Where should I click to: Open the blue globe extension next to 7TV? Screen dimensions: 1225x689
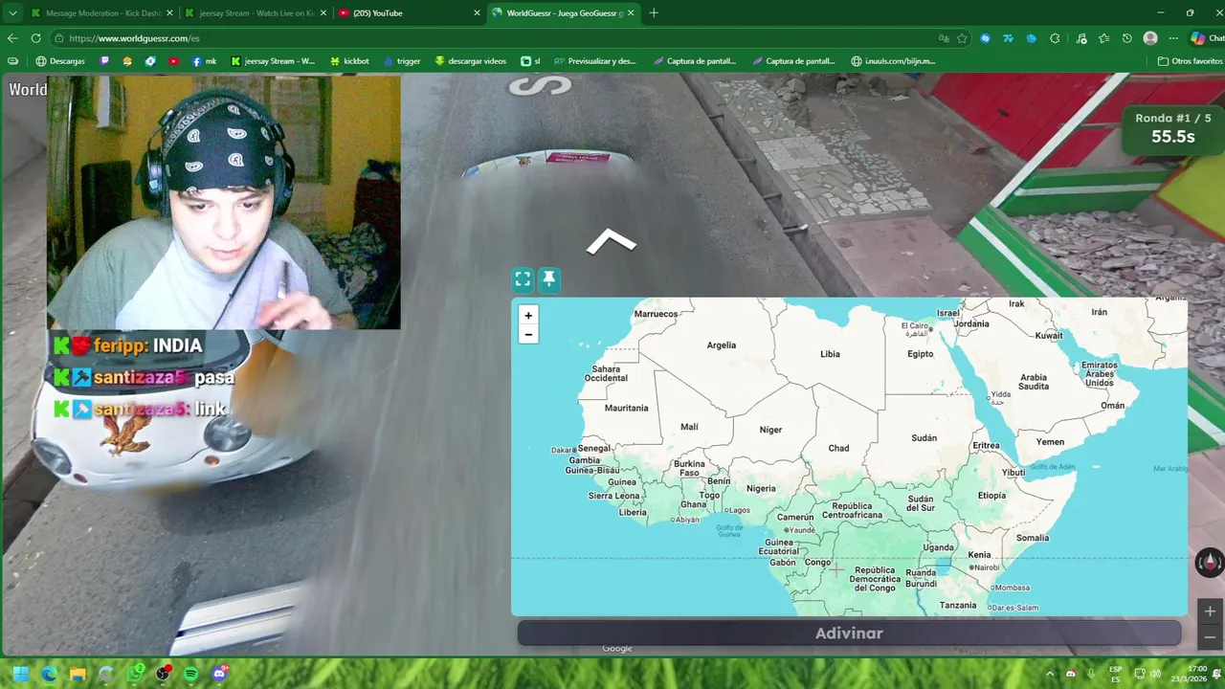click(x=1032, y=38)
